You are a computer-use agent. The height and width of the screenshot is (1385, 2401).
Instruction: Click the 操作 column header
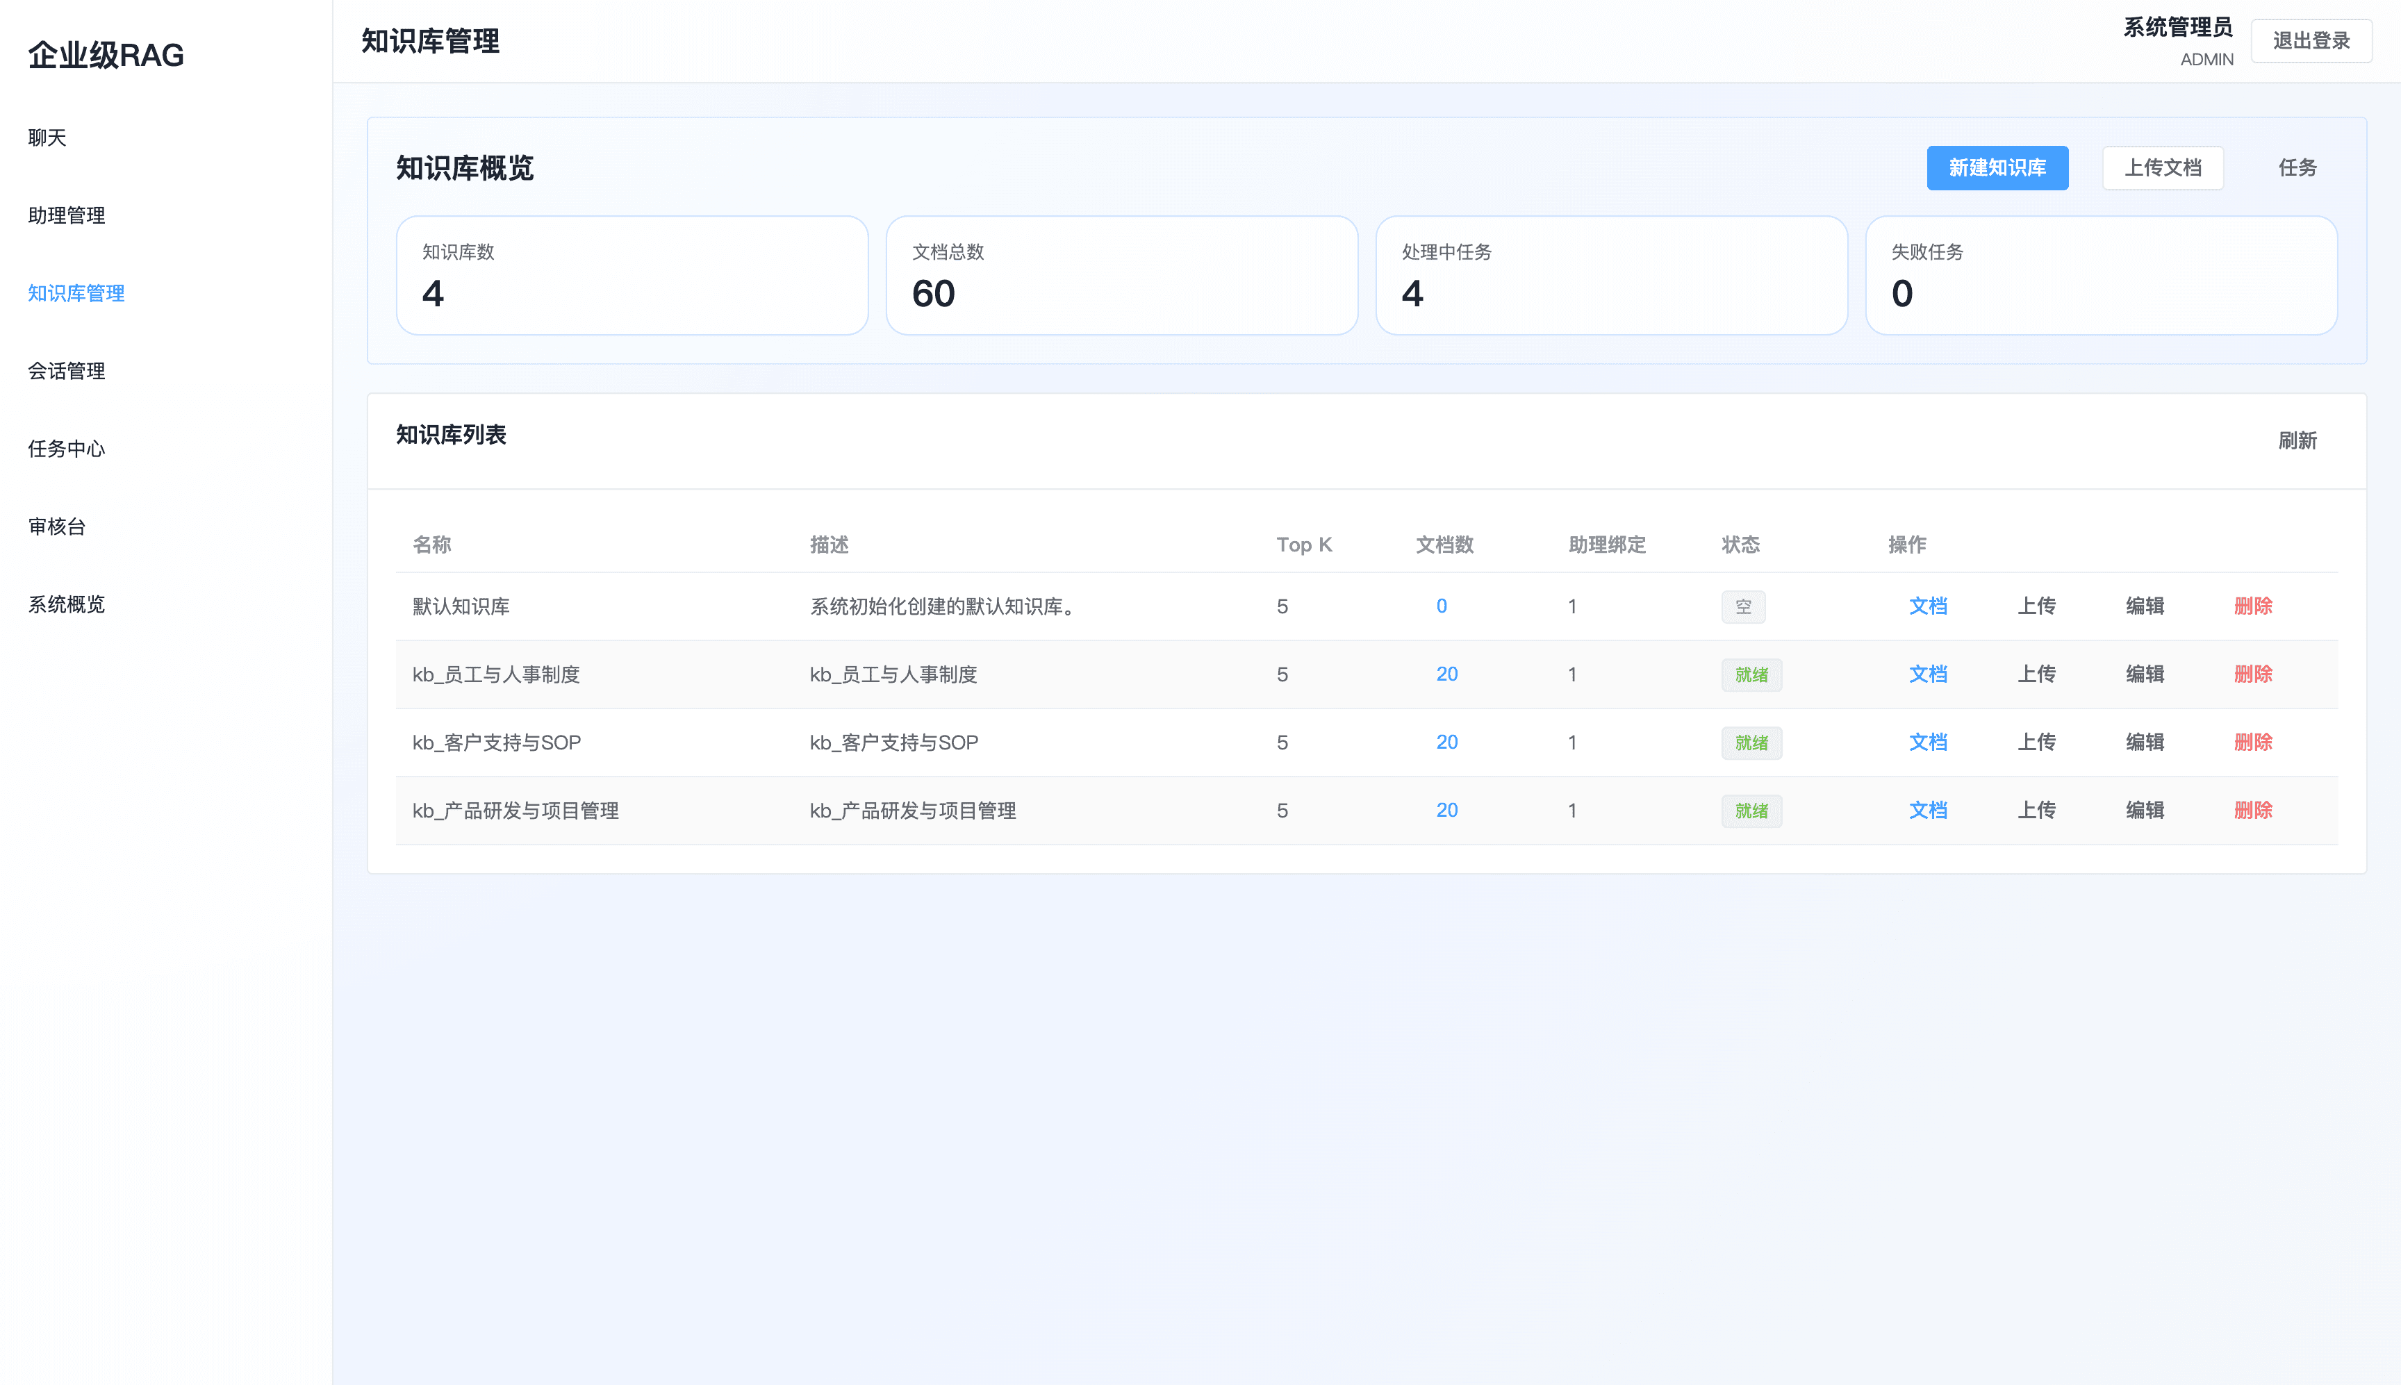(x=1906, y=544)
